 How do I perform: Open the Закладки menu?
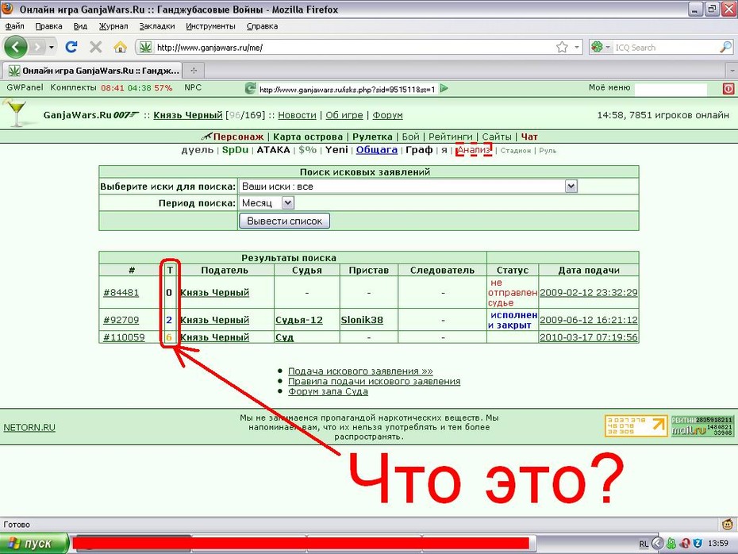pos(157,26)
